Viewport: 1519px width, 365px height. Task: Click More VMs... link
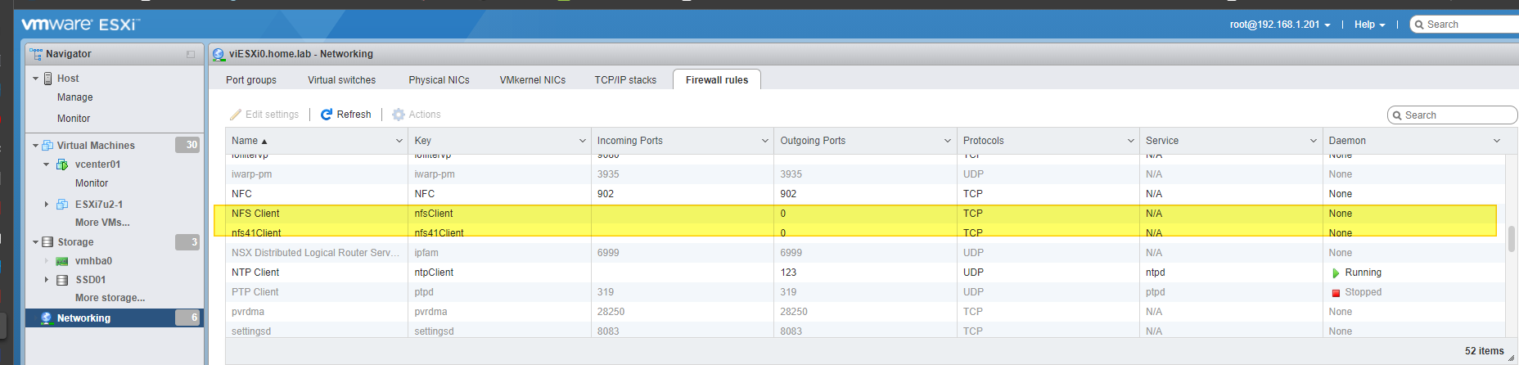tap(102, 223)
